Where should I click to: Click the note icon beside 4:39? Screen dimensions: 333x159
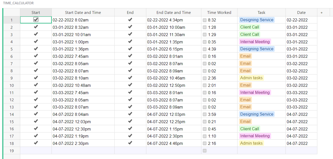click(x=204, y=49)
